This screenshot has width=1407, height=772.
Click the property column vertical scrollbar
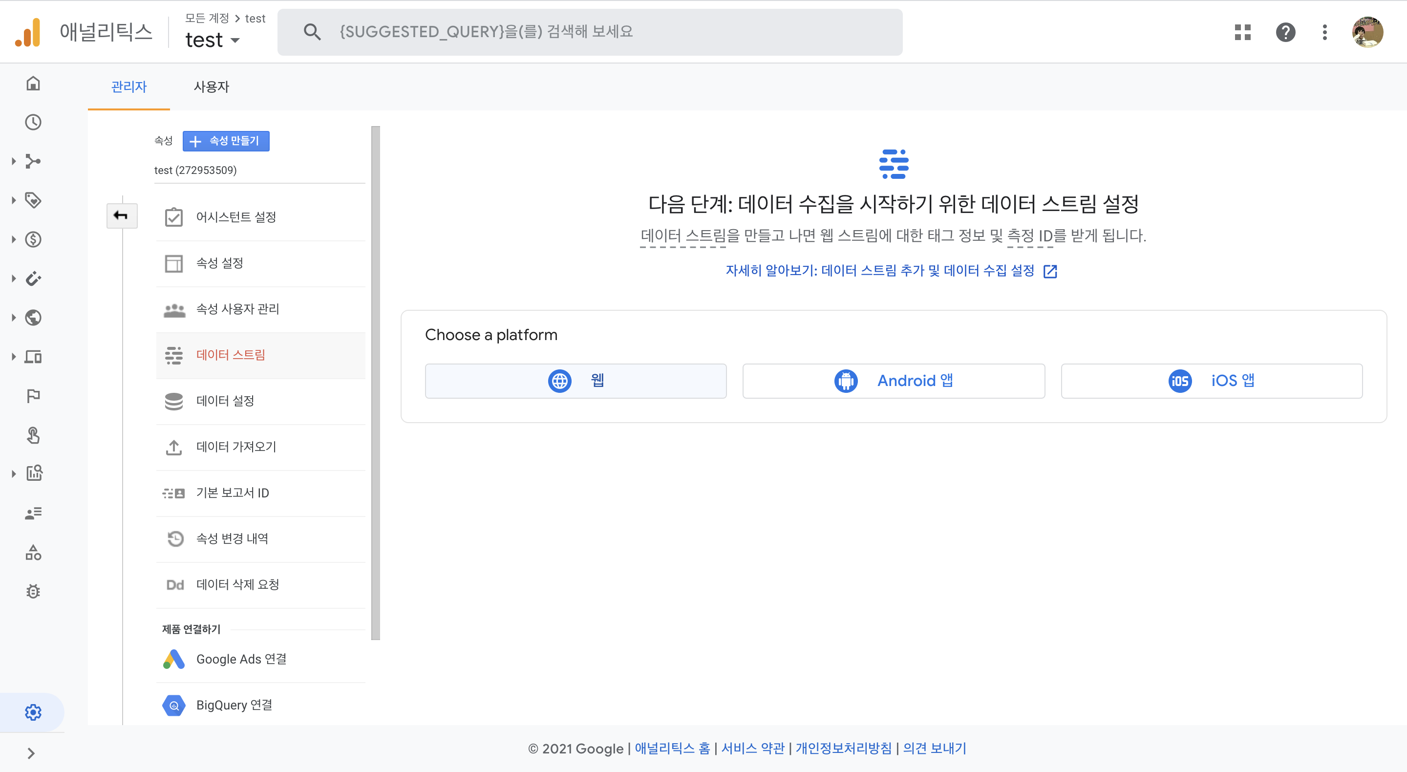375,383
